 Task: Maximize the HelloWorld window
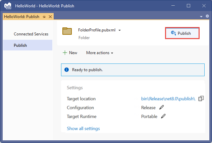(x=189, y=6)
